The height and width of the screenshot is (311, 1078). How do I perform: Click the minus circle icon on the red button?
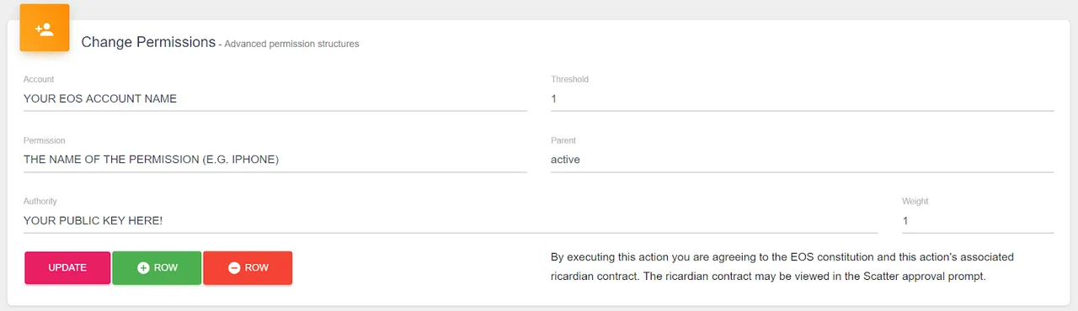pos(234,267)
